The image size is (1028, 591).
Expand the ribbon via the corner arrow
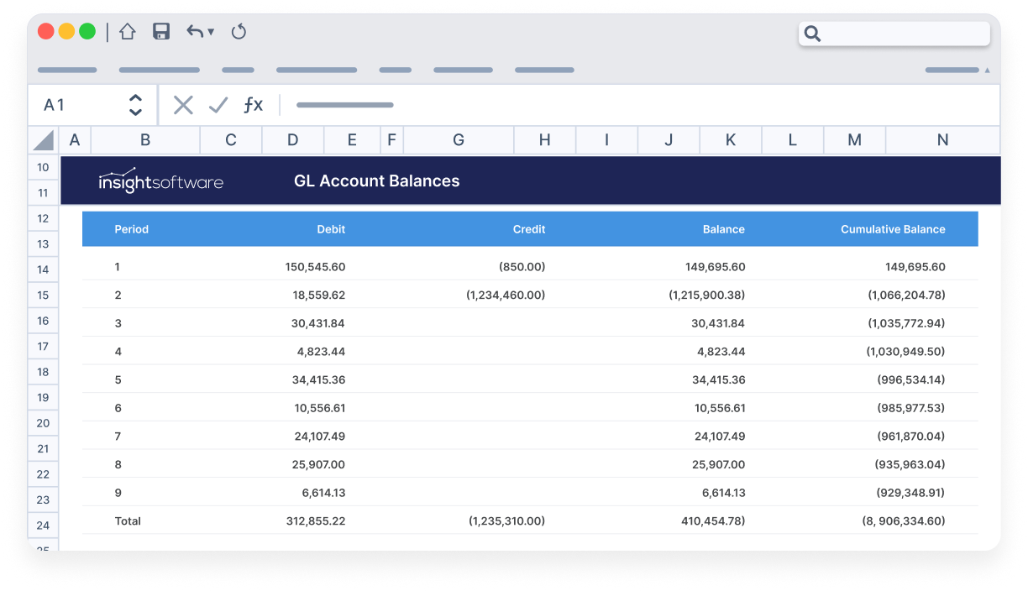[x=988, y=71]
